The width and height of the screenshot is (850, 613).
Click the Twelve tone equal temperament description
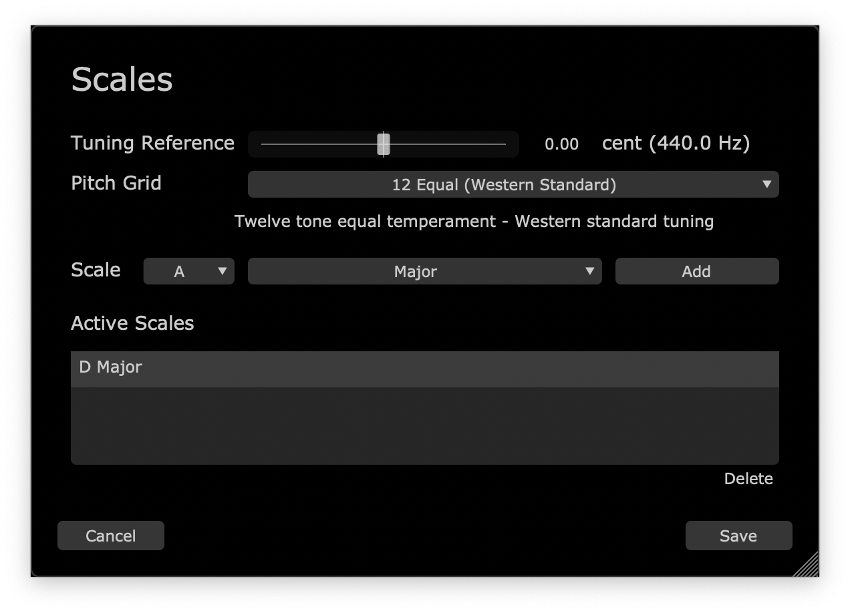(474, 221)
